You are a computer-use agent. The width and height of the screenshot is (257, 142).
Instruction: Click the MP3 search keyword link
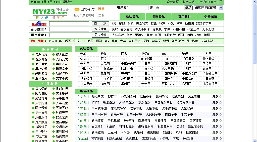point(114,24)
